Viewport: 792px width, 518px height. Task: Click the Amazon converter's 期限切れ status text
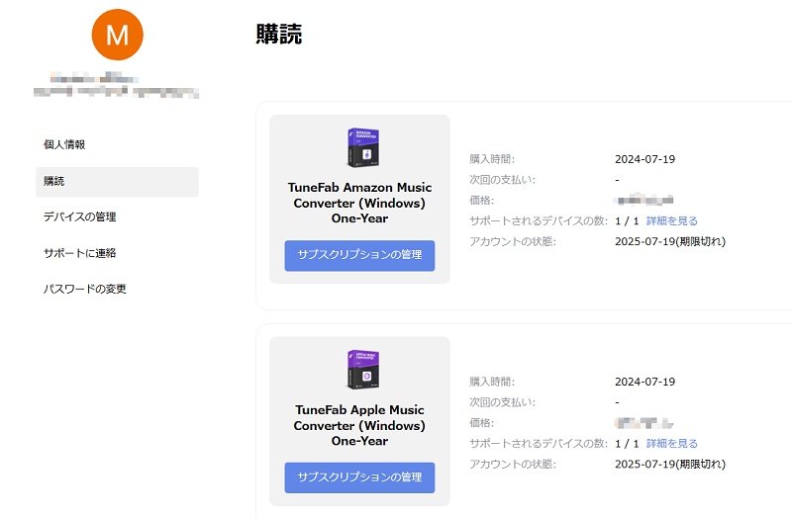coord(697,241)
